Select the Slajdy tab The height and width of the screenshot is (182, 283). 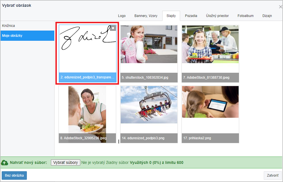point(171,16)
